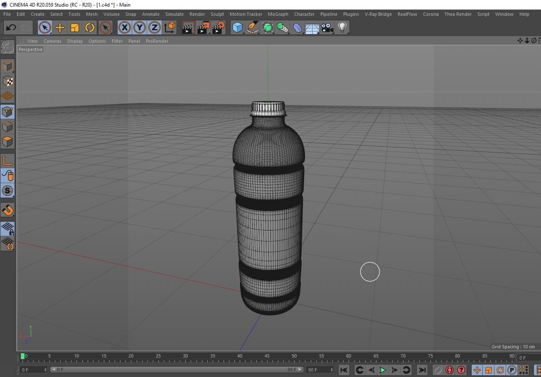Open Keyframe Selection question-mark button

coord(461,370)
